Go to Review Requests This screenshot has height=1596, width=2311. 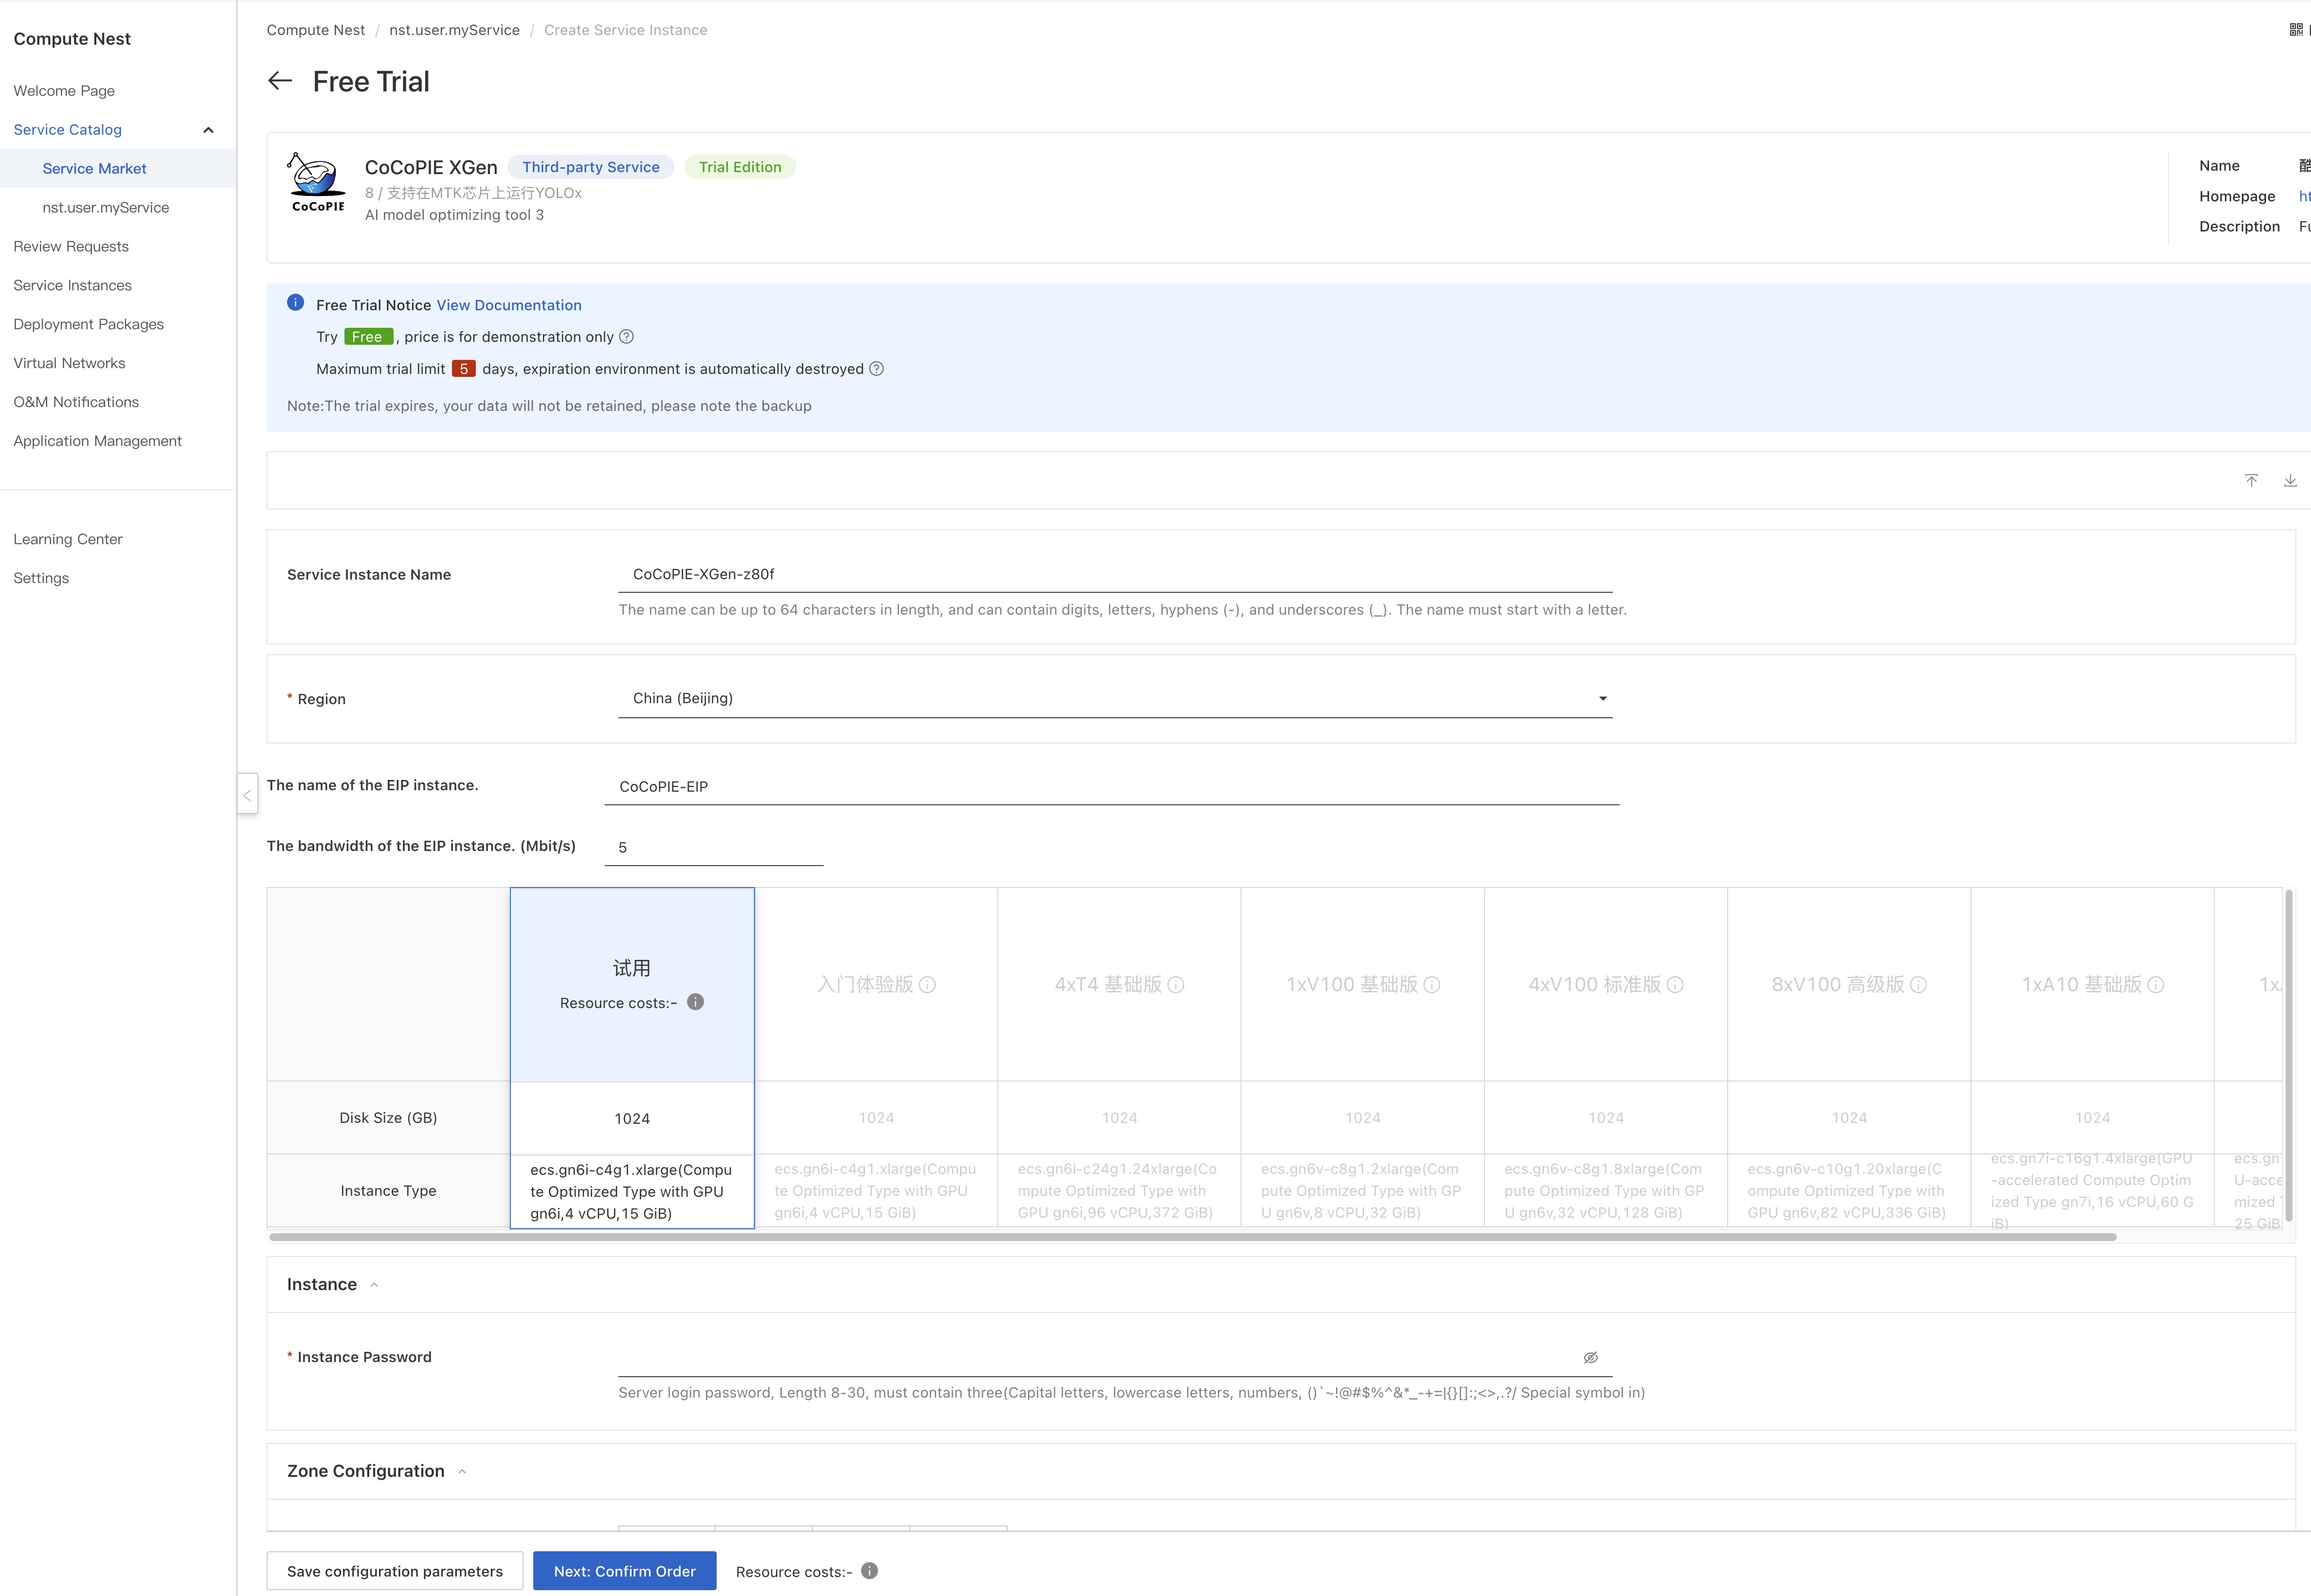click(71, 247)
